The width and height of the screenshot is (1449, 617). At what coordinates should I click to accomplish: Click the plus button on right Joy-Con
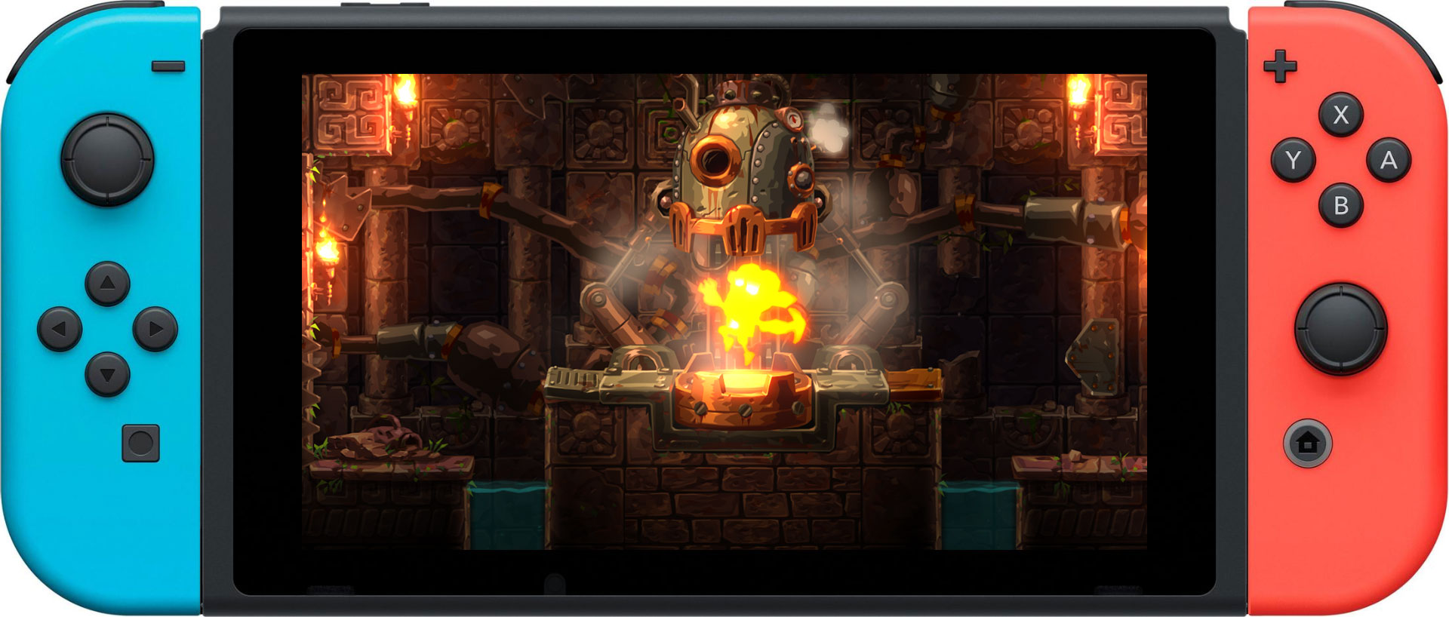1280,66
